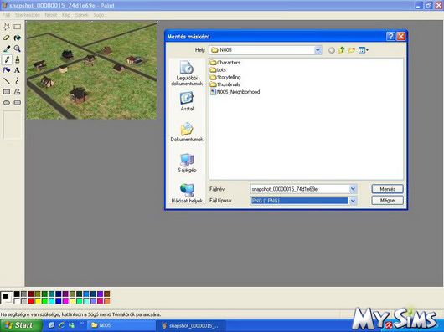Switch to snapshot Paint taskbar button
This screenshot has height=332, width=444.
pyautogui.click(x=191, y=325)
